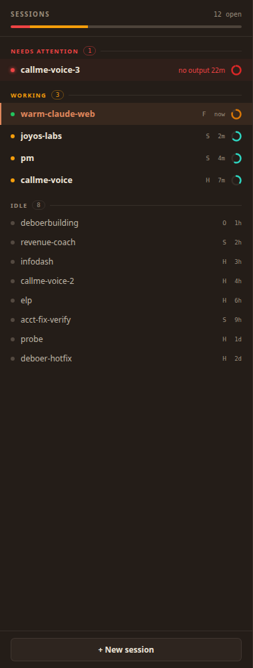The image size is (253, 668).
Task: Collapse the Idle section header
Action: [x=126, y=205]
